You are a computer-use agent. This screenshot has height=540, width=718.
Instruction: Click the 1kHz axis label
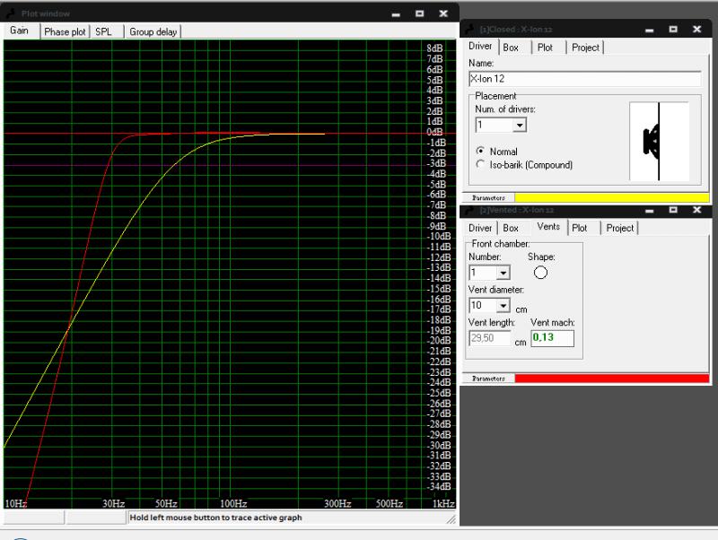tap(443, 504)
